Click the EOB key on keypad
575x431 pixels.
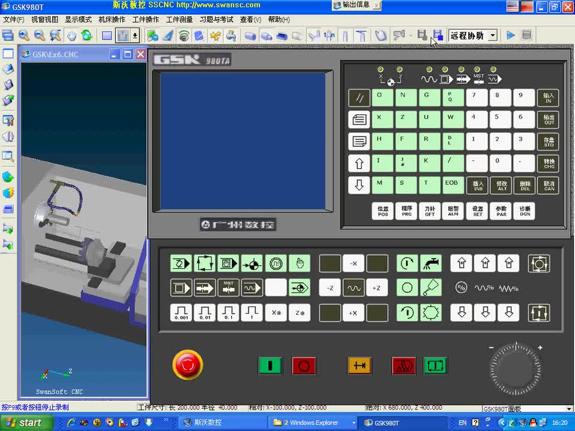tap(453, 186)
